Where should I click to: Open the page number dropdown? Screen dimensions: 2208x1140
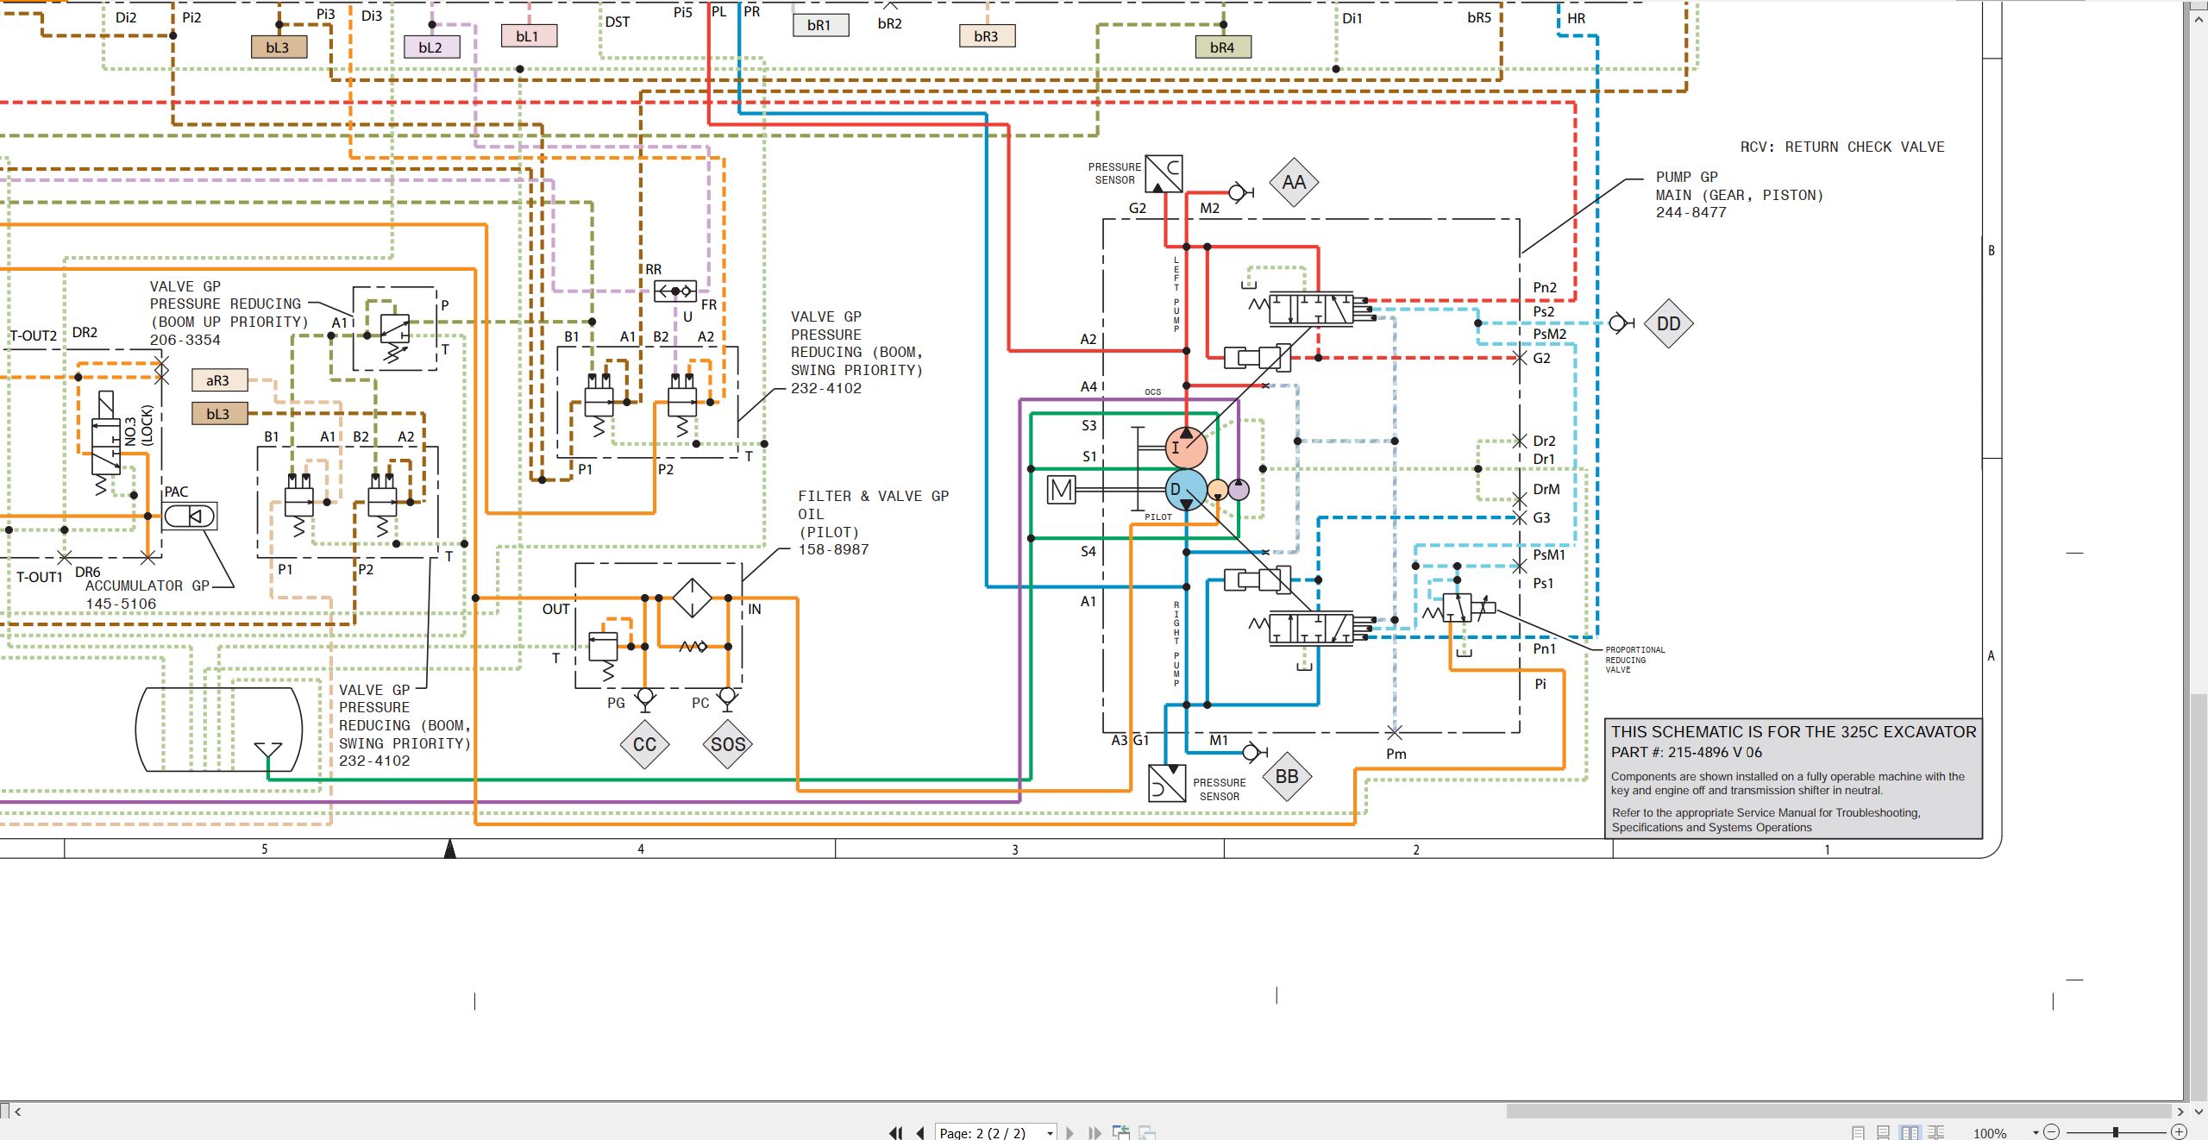(1050, 1134)
